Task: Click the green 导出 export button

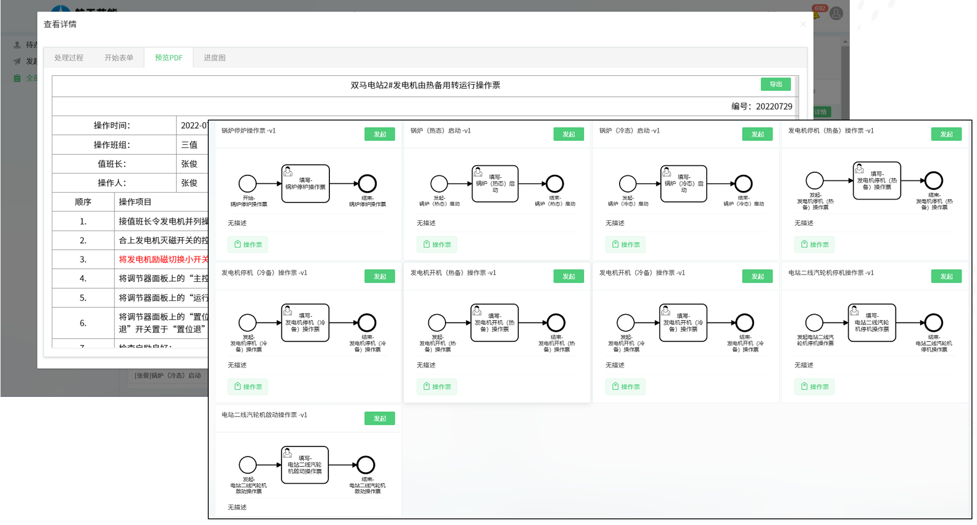Action: click(775, 84)
